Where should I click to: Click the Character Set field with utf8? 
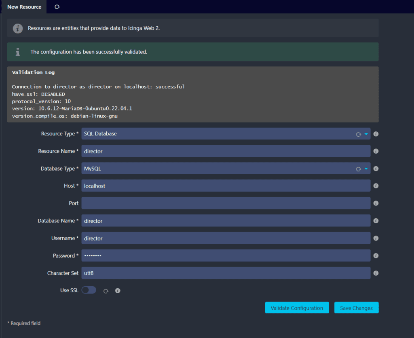pos(226,273)
